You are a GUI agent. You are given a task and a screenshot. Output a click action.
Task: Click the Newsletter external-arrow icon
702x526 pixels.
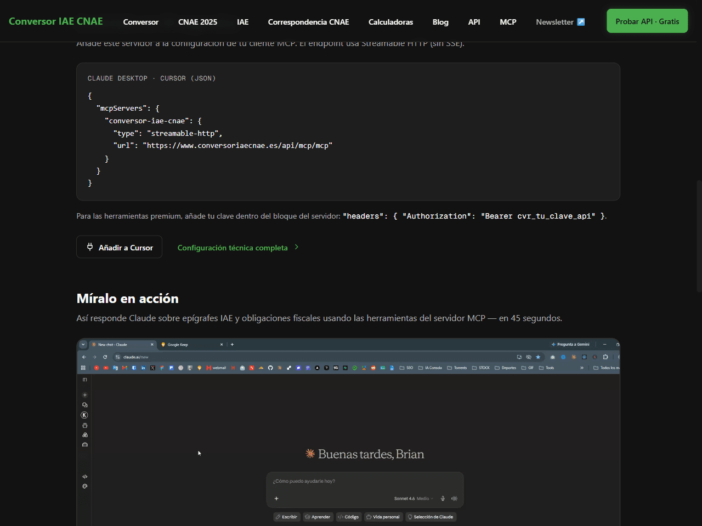pos(581,22)
